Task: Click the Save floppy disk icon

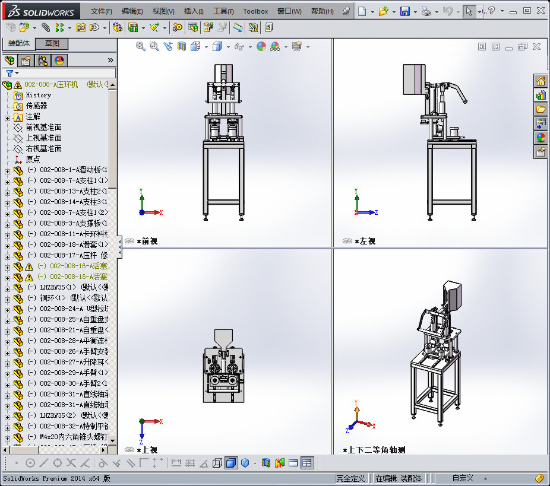Action: tap(405, 11)
